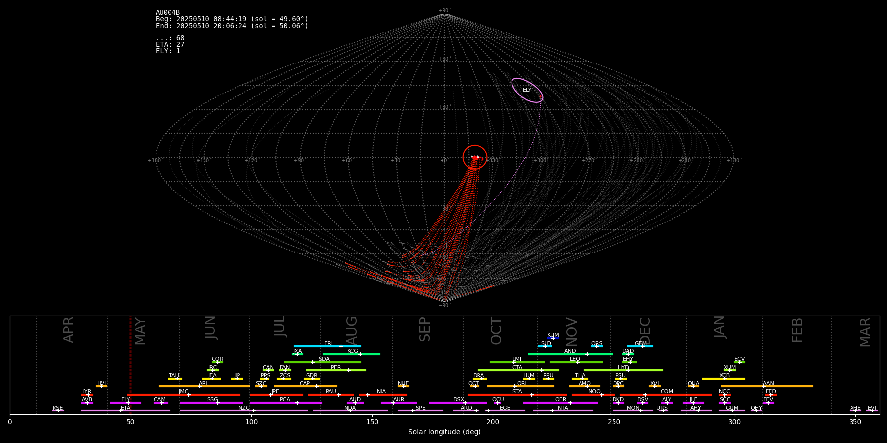887x443 pixels.
Task: Select the STA red shower bar
Action: point(517,395)
